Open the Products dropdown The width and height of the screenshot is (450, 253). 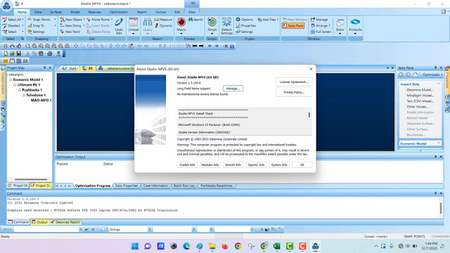coord(355,34)
